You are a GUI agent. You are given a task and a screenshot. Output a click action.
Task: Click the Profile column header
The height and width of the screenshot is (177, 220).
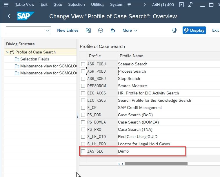pos(102,56)
